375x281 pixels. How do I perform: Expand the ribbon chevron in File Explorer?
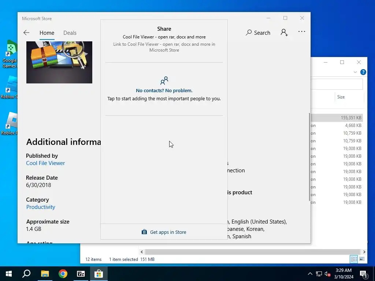[x=355, y=72]
